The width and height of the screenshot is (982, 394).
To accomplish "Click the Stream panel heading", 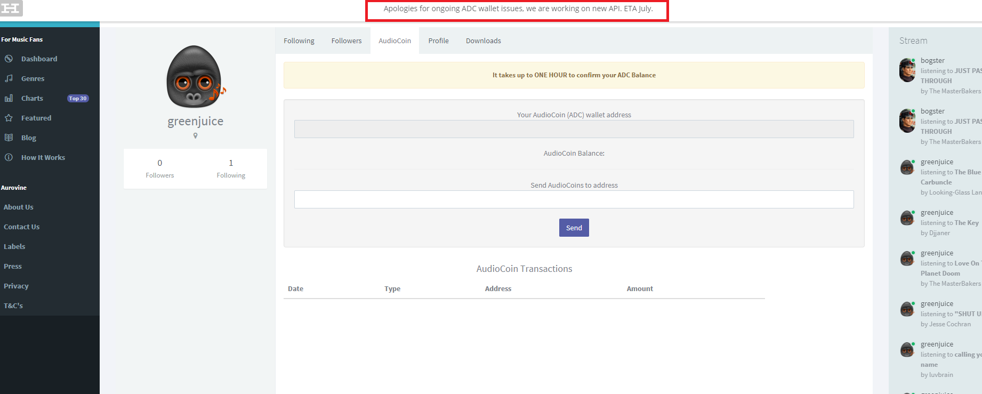I will (x=913, y=41).
